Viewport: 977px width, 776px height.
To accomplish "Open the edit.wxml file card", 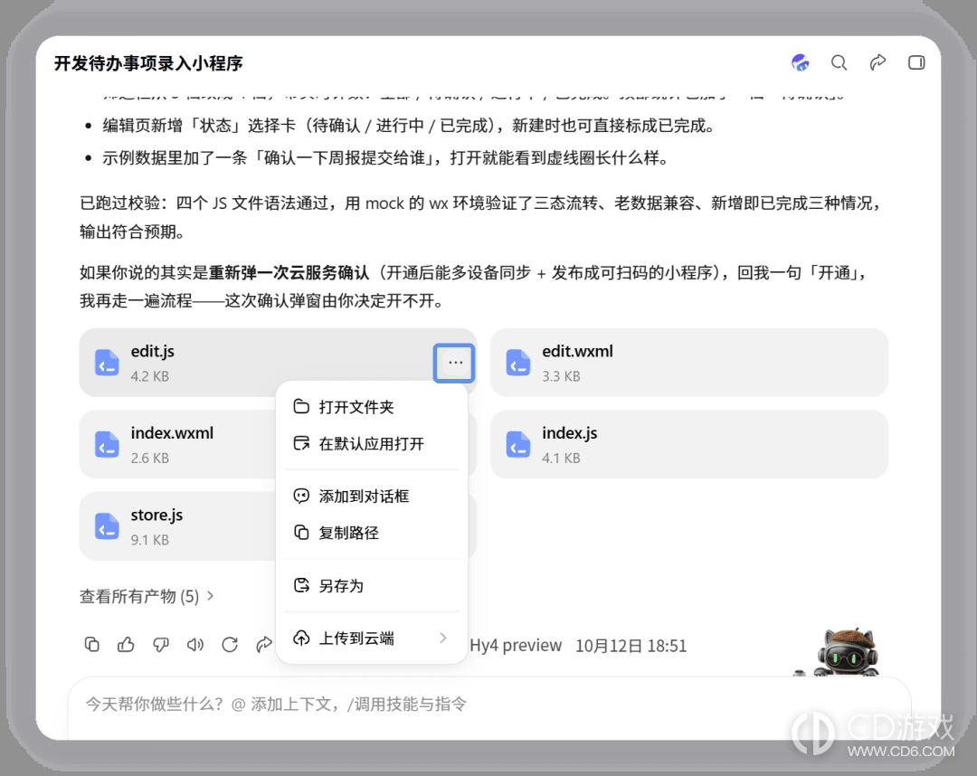I will (x=689, y=363).
